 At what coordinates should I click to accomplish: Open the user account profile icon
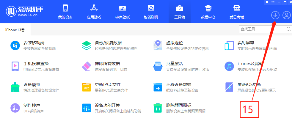tap(286, 15)
